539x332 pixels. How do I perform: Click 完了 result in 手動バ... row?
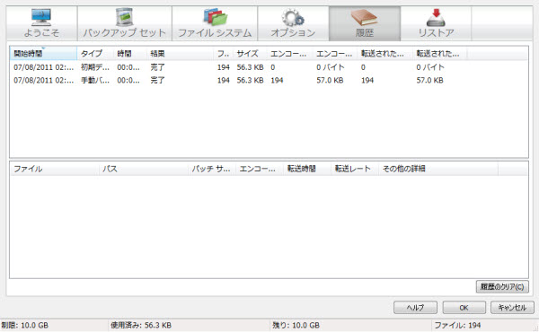tap(157, 81)
